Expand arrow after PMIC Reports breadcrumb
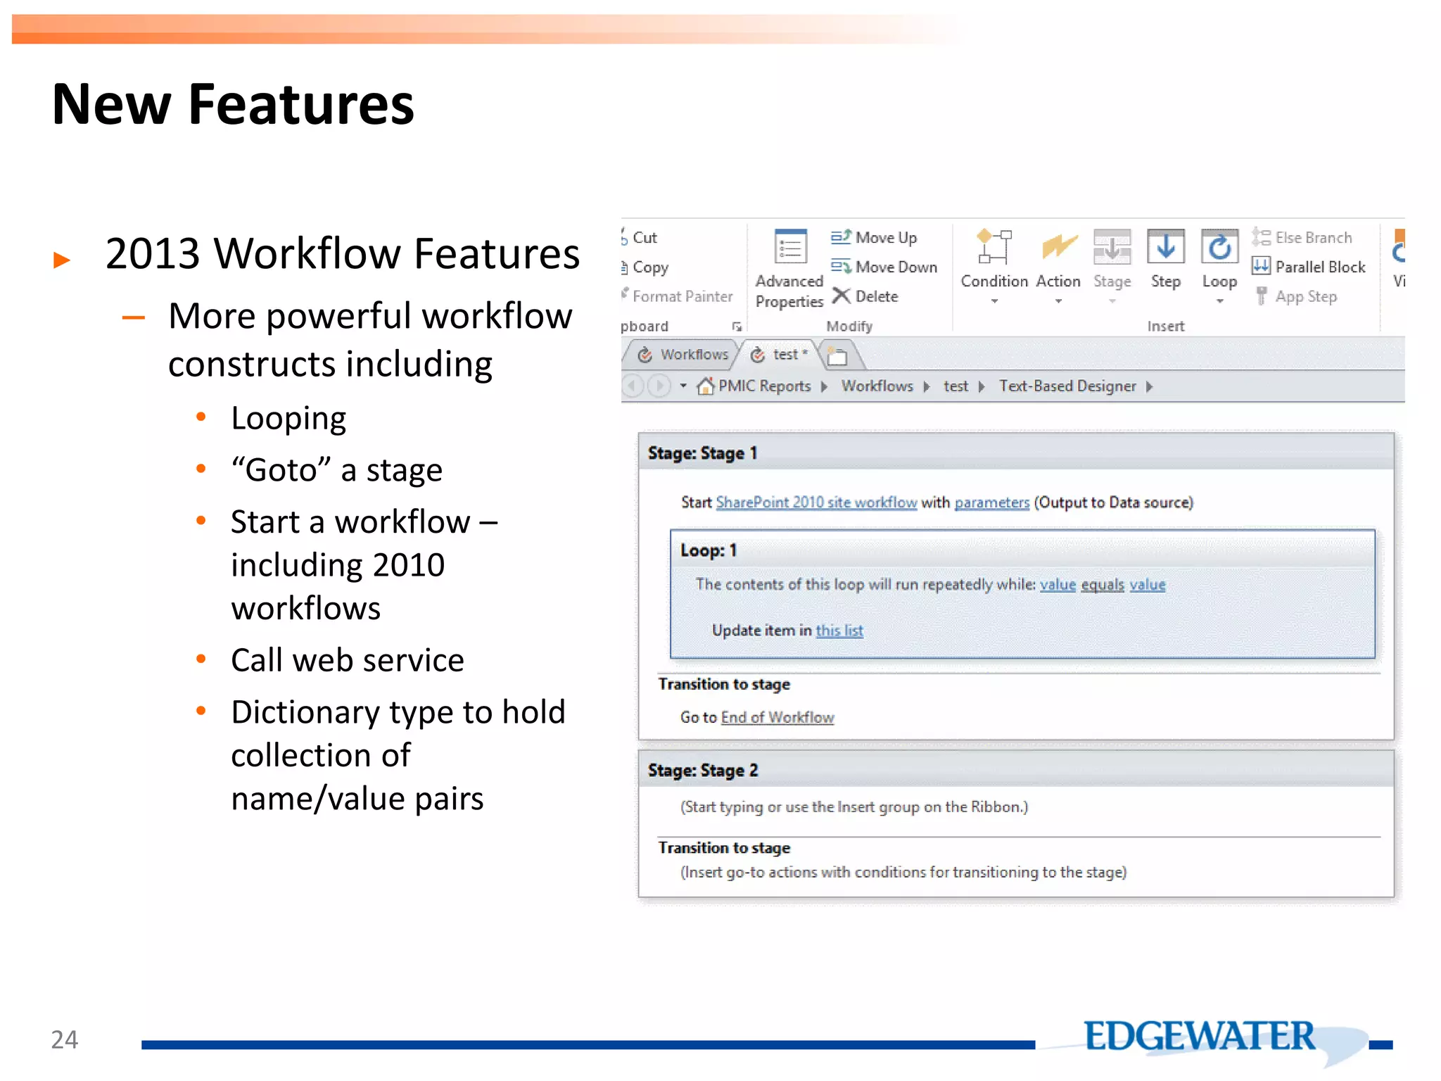This screenshot has height=1081, width=1441. coord(824,386)
